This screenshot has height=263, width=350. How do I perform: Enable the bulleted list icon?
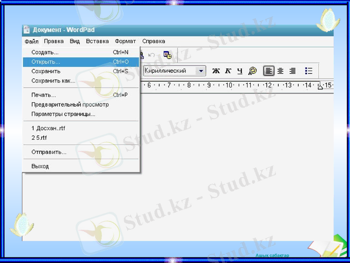(x=308, y=70)
